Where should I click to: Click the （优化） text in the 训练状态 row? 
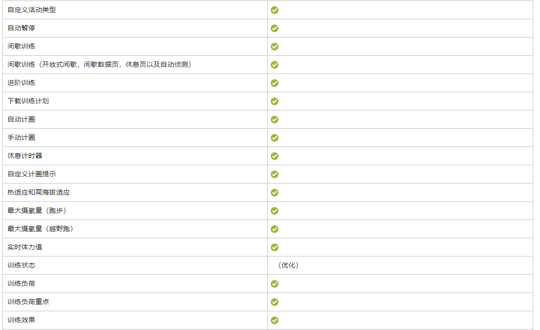pos(288,266)
